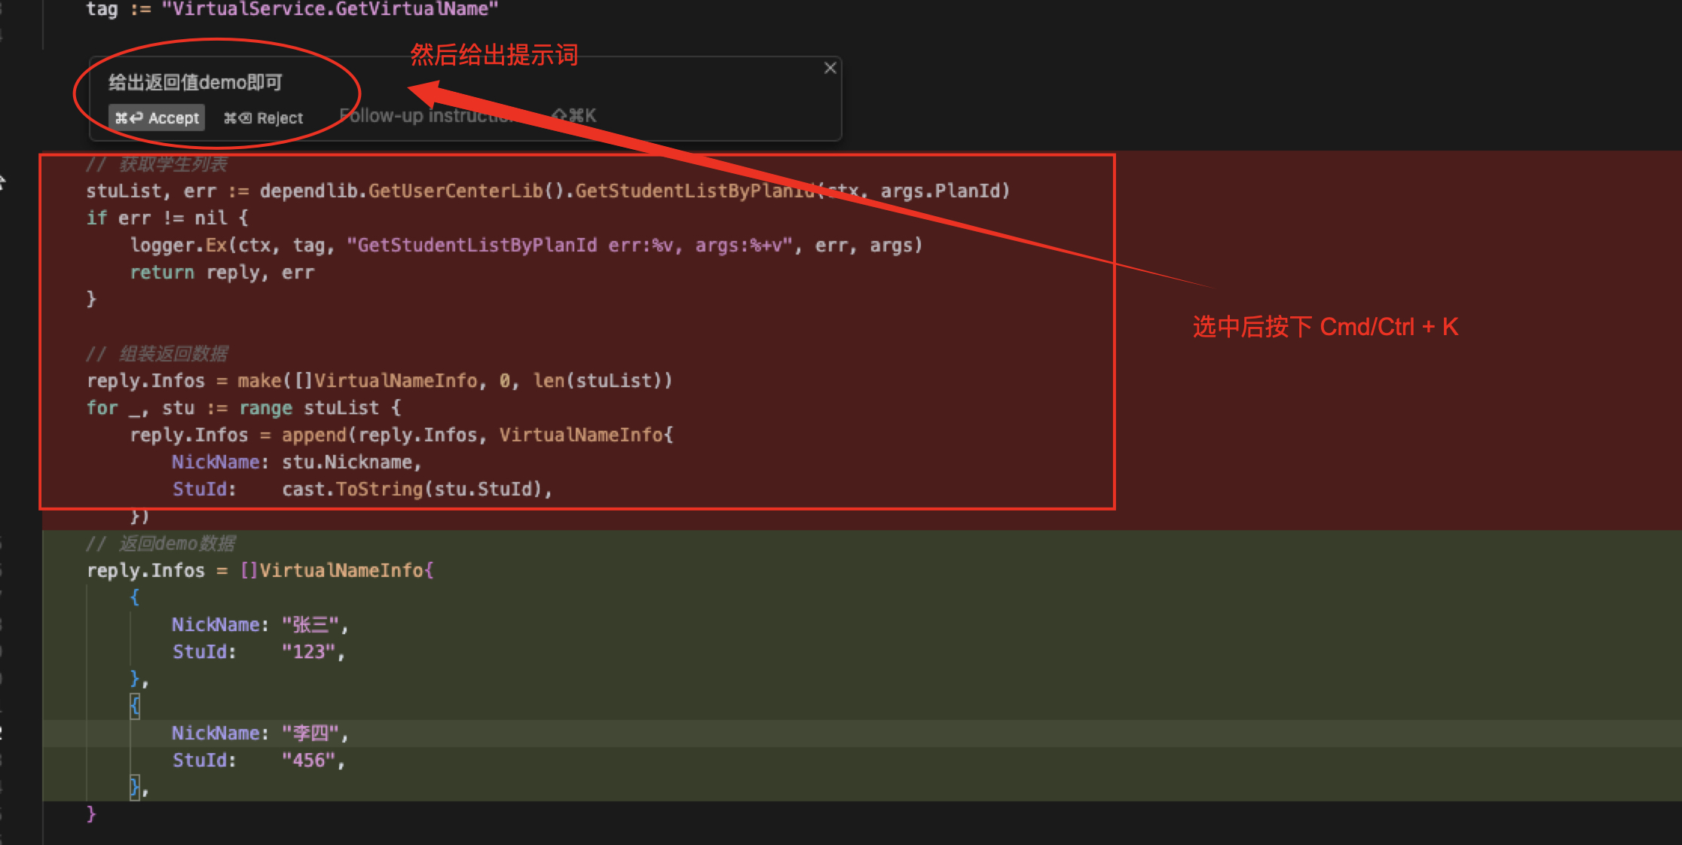
Task: Click the tag variable assignment line
Action: (x=292, y=9)
